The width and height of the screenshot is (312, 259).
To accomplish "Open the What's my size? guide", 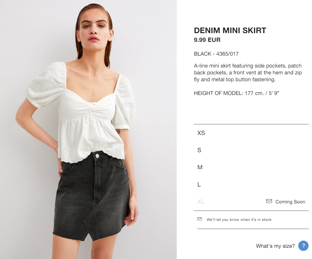I will pos(275,246).
